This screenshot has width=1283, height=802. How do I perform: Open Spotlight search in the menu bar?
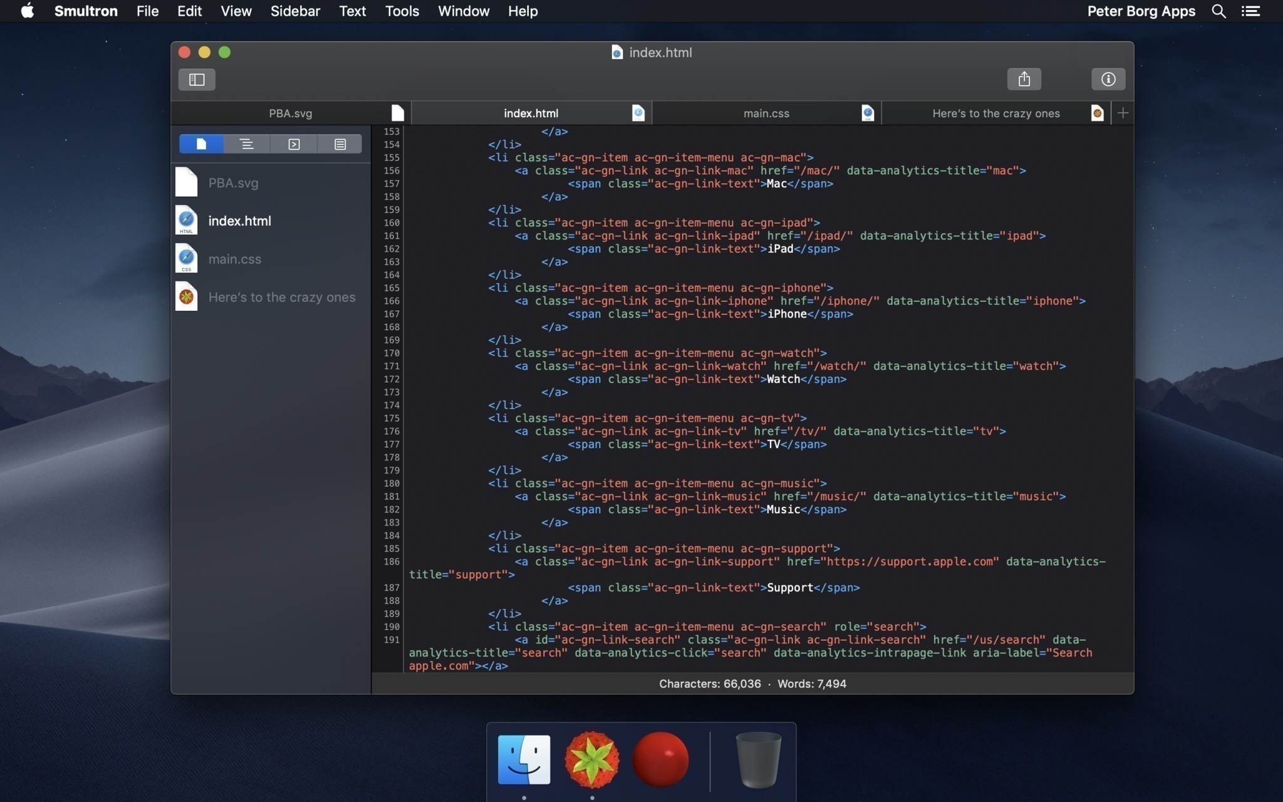click(1218, 11)
